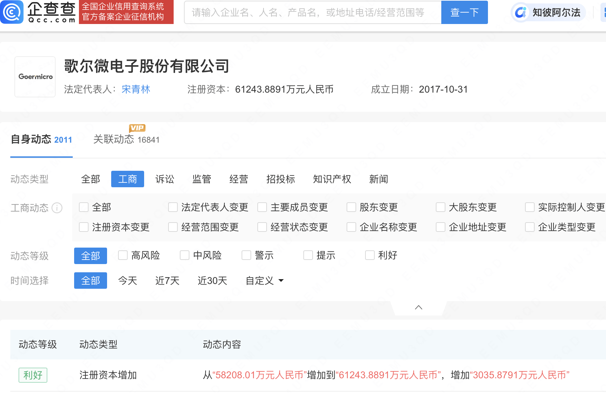The height and width of the screenshot is (393, 606).
Task: Click the 利好 tag in results row
Action: [33, 375]
